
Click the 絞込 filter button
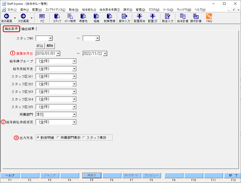point(40,46)
